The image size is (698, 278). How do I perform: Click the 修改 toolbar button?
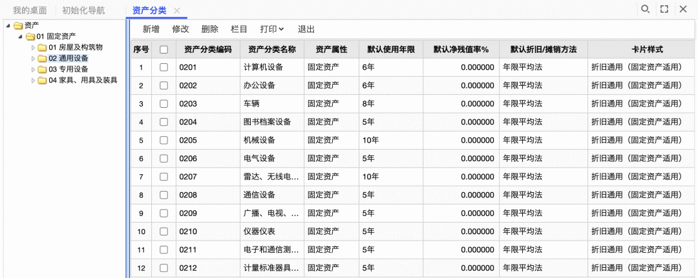180,29
